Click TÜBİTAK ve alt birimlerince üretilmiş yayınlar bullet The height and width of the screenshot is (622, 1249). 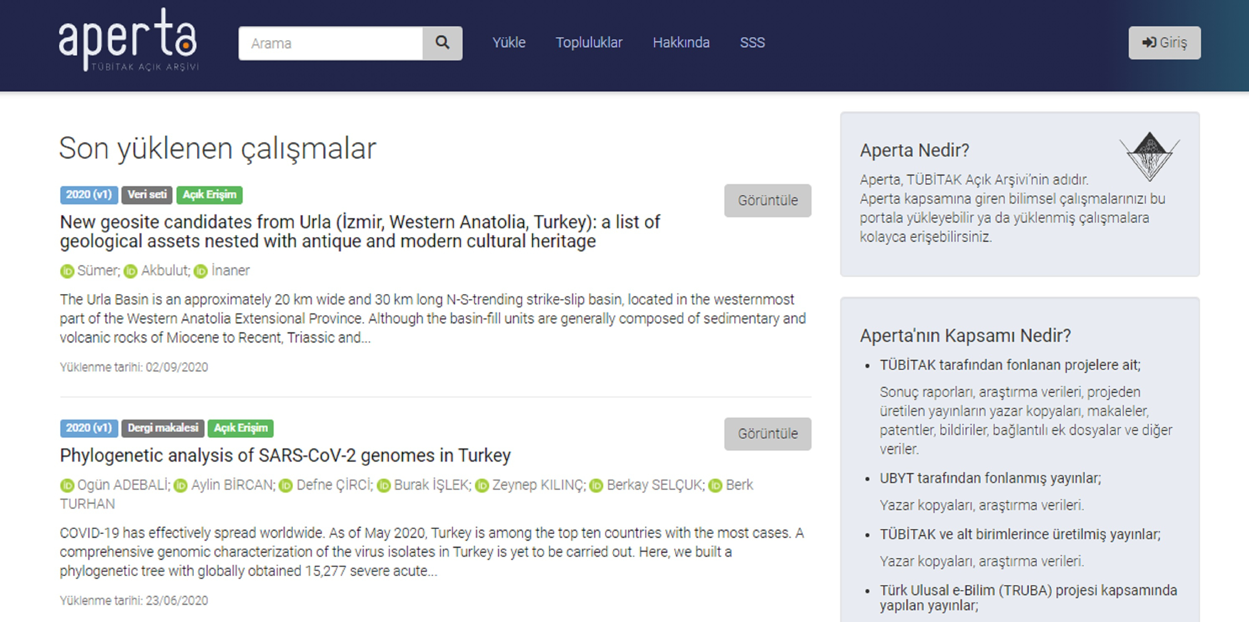point(1020,534)
